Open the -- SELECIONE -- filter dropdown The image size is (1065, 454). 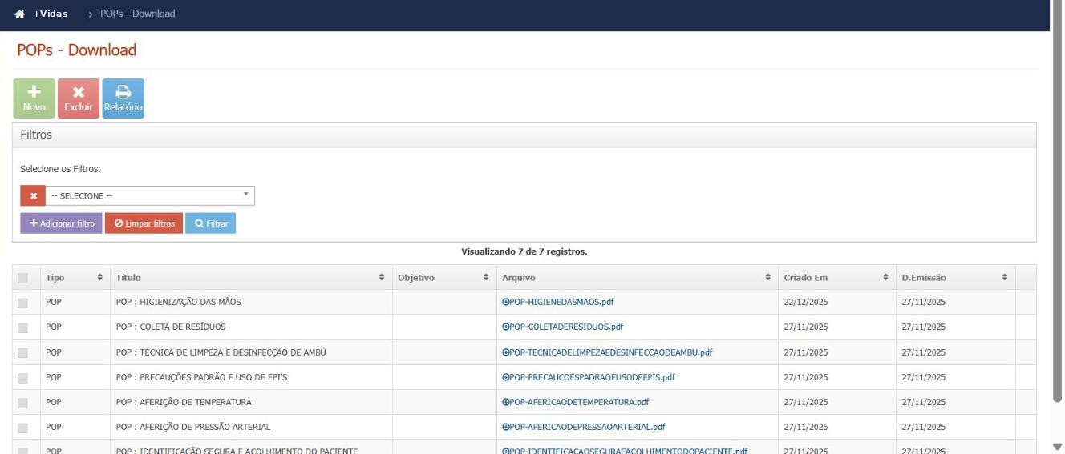coord(150,196)
